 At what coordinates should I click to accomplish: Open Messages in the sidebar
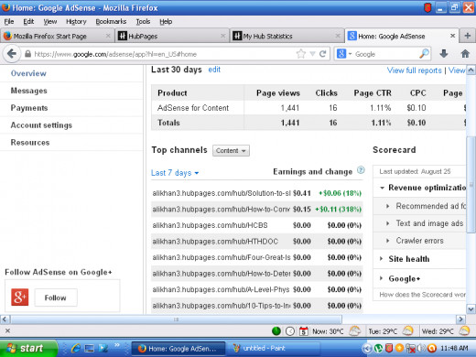click(x=29, y=91)
